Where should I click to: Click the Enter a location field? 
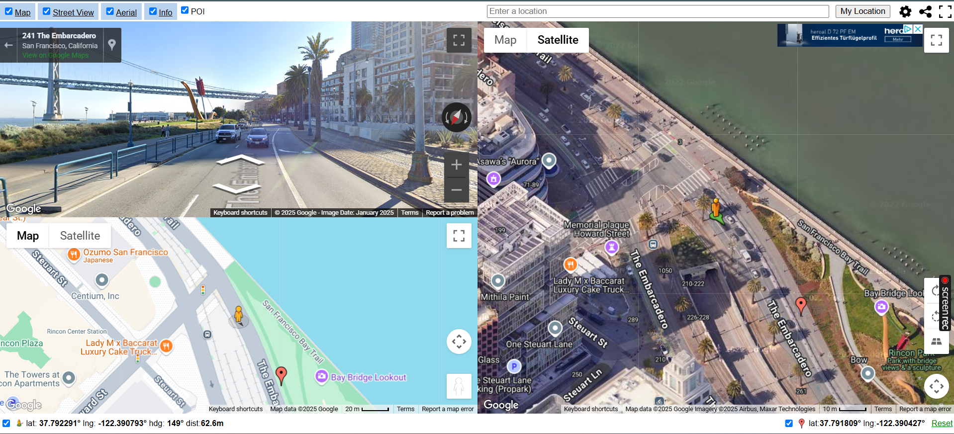click(658, 11)
